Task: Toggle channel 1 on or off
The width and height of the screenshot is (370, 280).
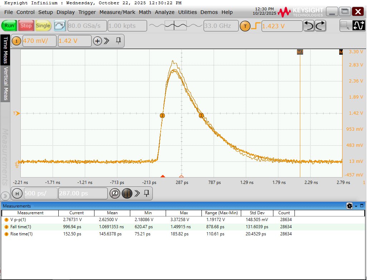Action: coord(16,41)
